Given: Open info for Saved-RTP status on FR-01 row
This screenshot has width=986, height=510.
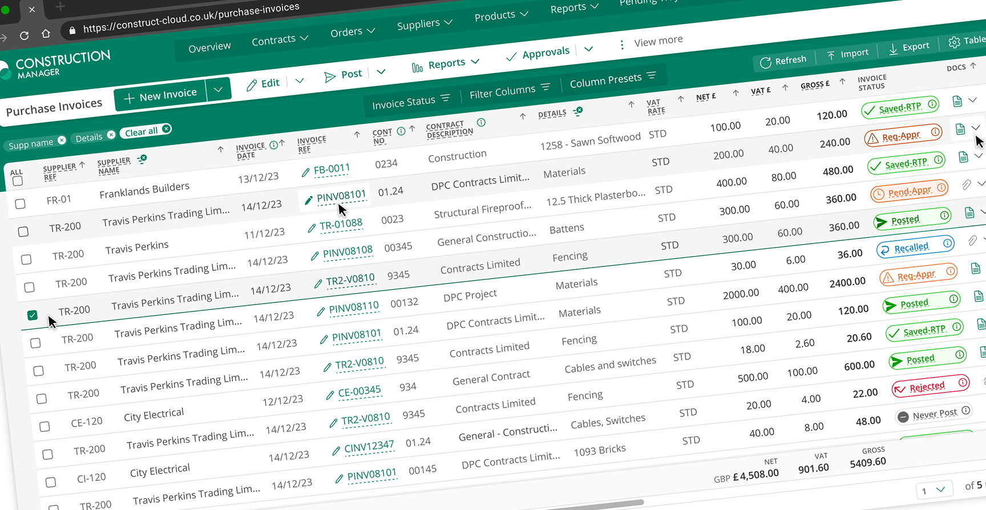Looking at the screenshot, I should tap(932, 104).
